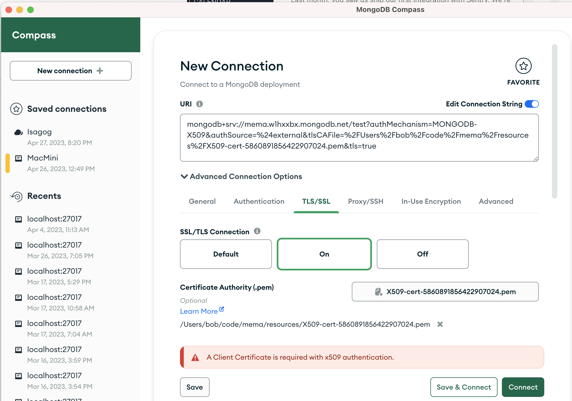This screenshot has height=401, width=572.
Task: Select the Off SSL/TLS option
Action: 422,254
